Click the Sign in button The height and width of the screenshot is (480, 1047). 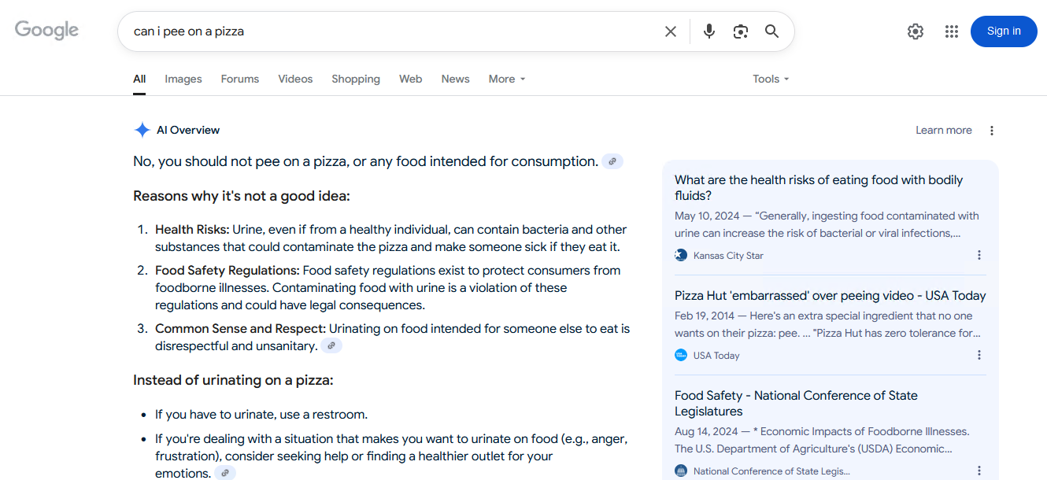1004,31
